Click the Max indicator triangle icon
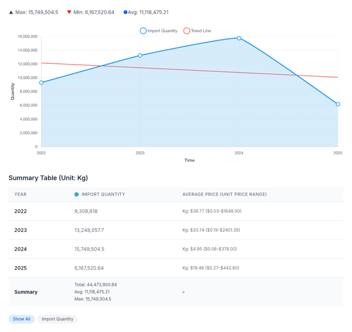Screen dimensions: 352x332 [11, 12]
